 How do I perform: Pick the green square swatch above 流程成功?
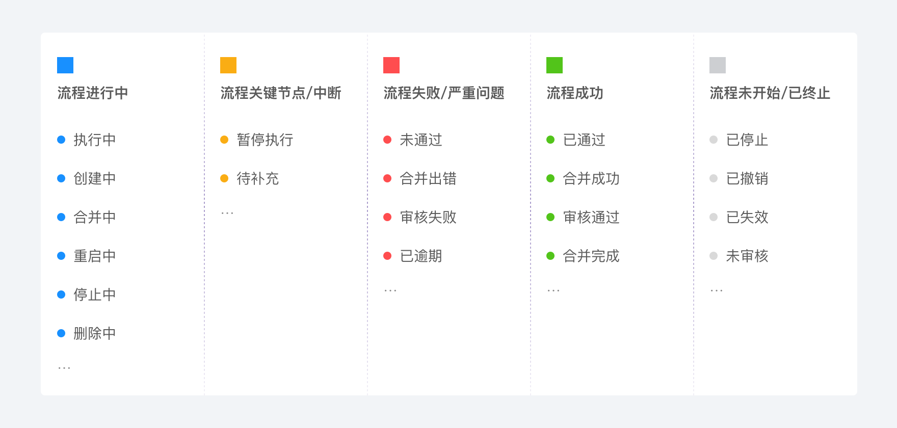[555, 65]
